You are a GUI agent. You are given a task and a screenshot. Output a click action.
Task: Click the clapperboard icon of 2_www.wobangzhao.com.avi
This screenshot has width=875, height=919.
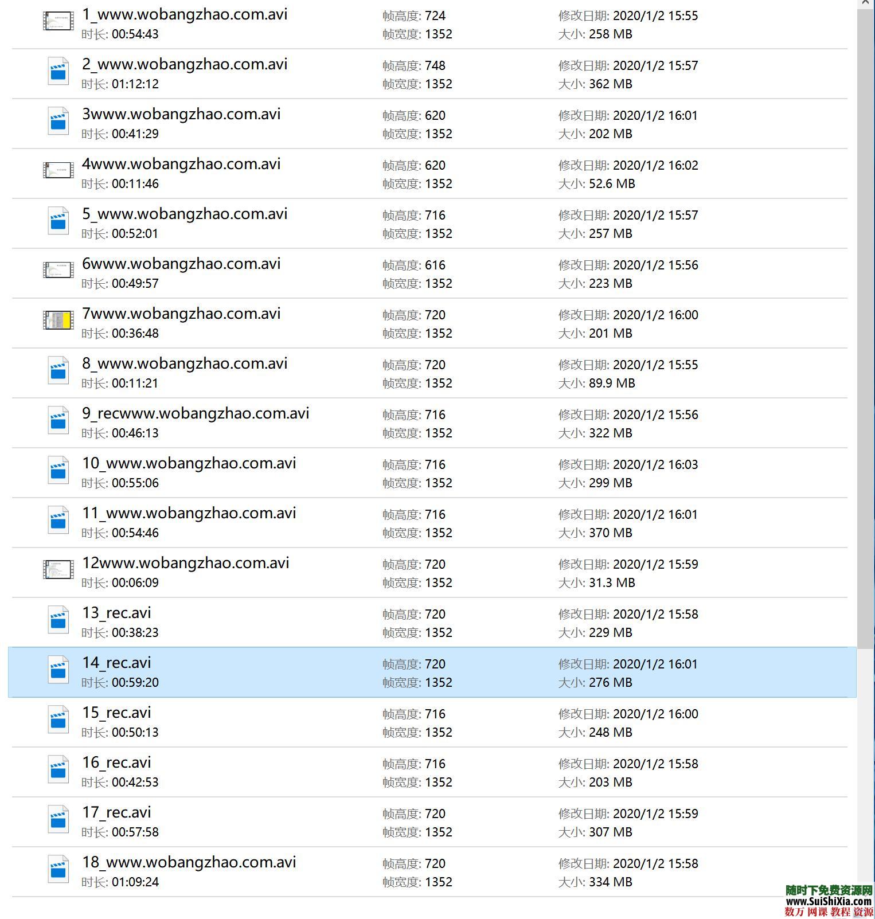pos(58,72)
